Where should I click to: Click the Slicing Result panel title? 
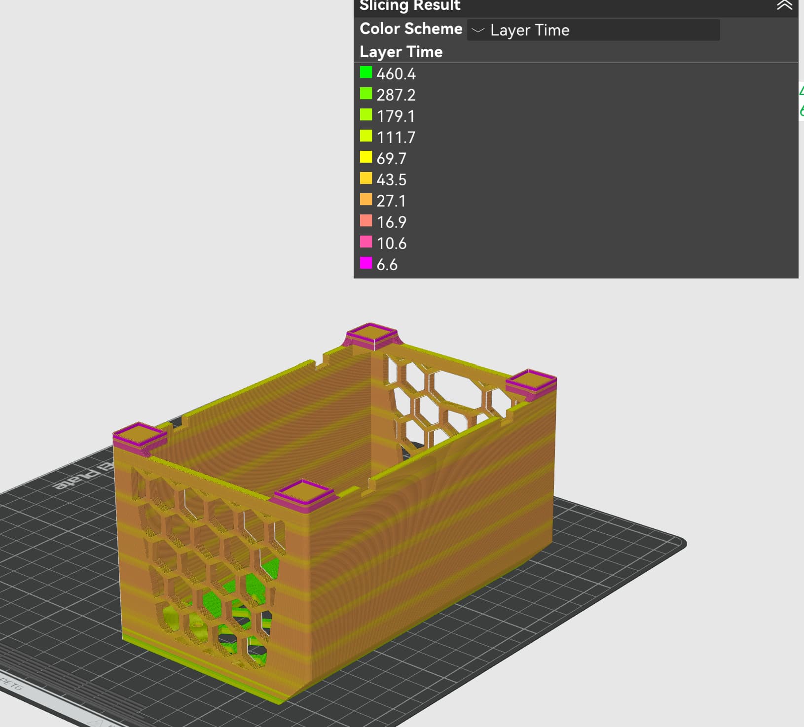click(410, 5)
